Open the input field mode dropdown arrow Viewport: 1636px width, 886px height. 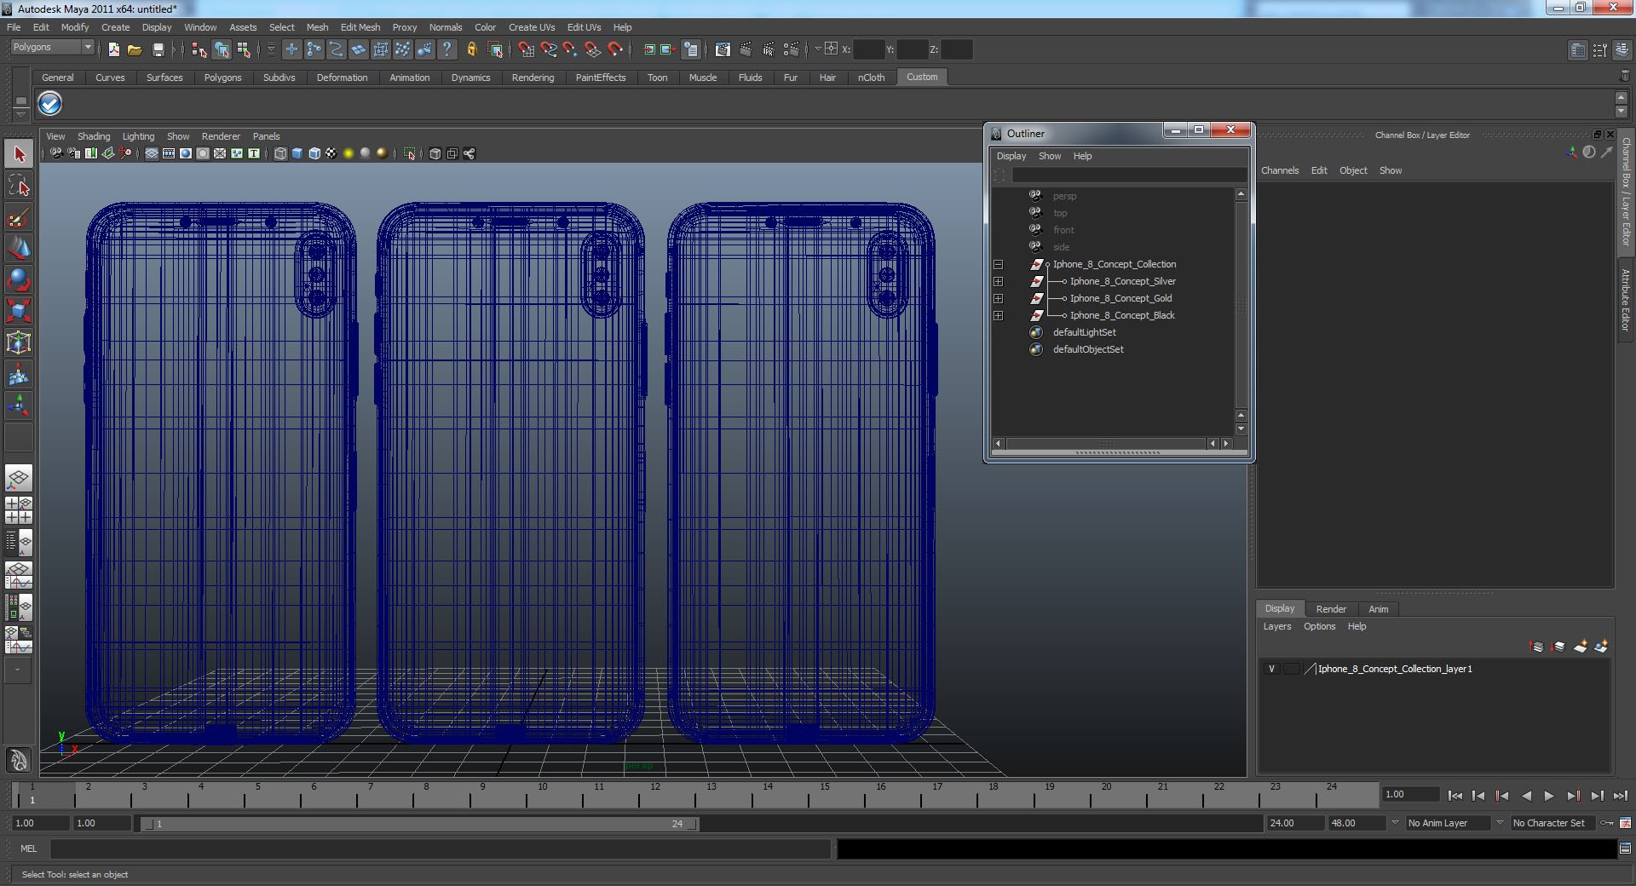coord(817,49)
